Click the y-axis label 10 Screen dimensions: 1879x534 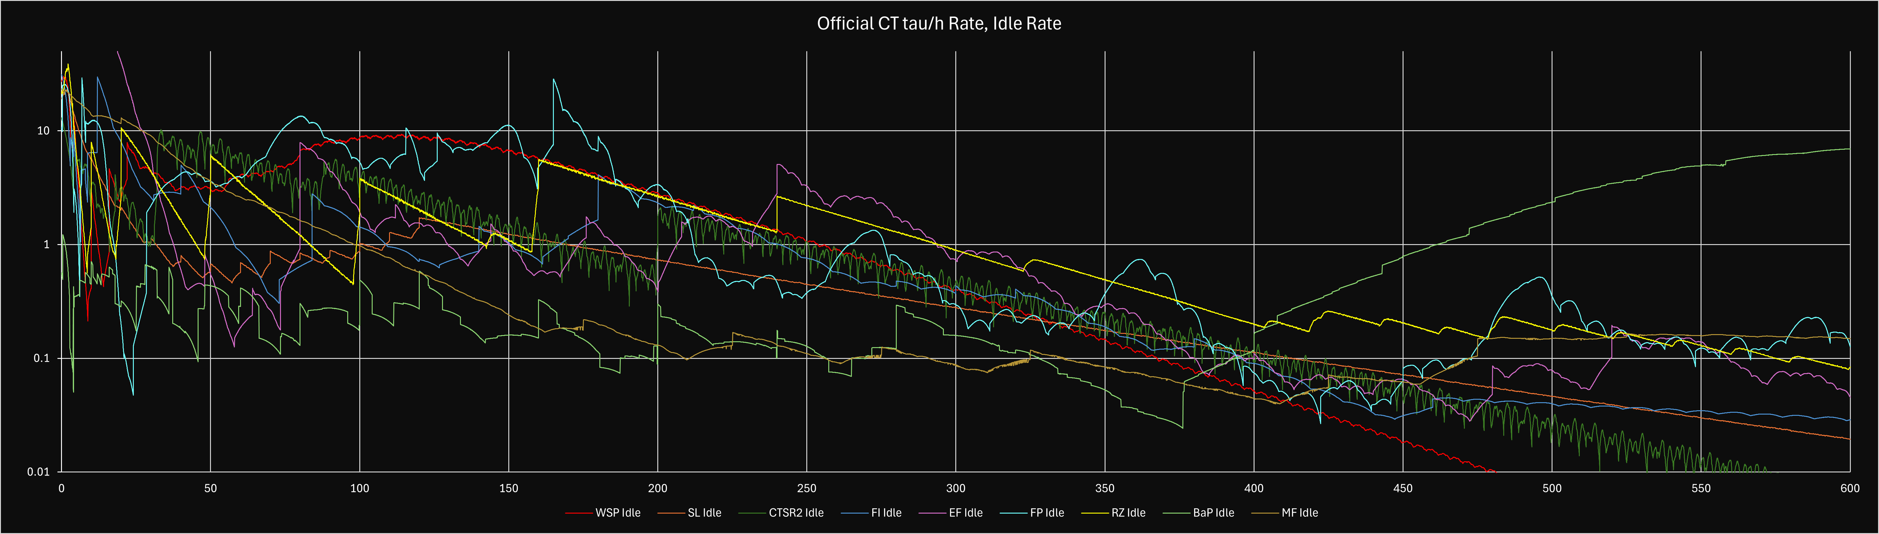pyautogui.click(x=44, y=131)
